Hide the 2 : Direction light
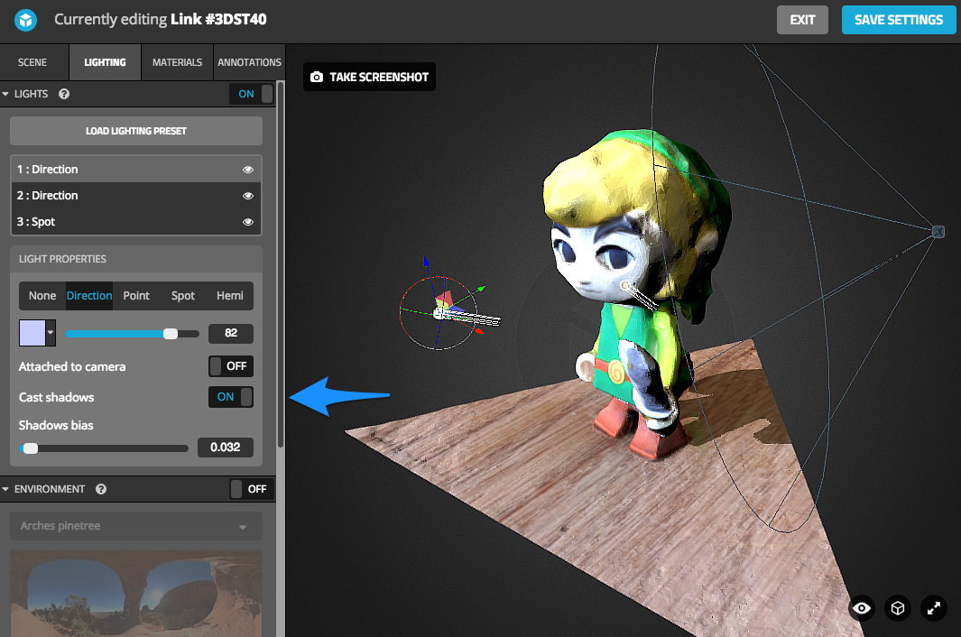The height and width of the screenshot is (637, 961). point(248,195)
